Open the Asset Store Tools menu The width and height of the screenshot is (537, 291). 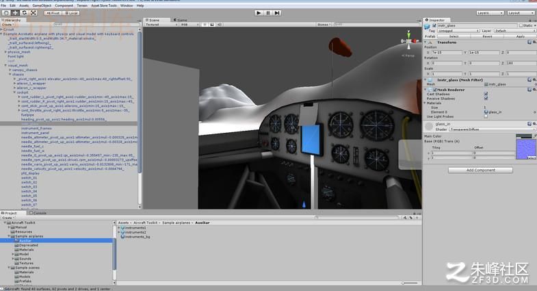[x=104, y=5]
